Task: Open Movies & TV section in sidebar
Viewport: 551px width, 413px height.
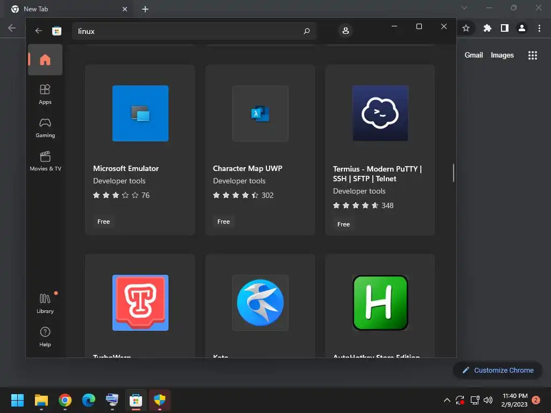Action: pos(45,161)
